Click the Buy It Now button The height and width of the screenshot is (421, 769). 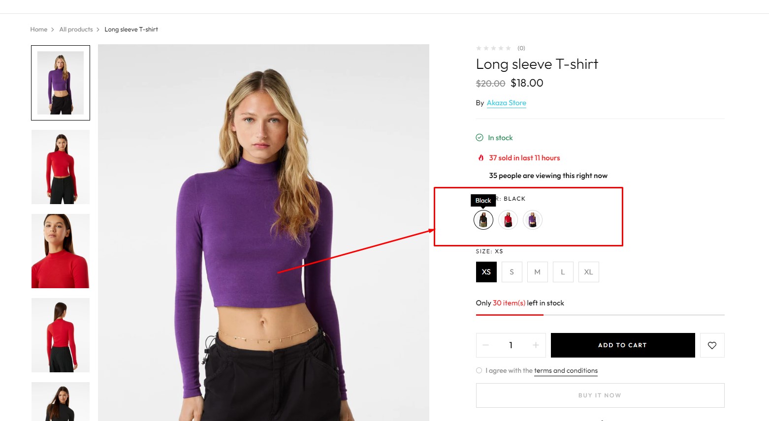pyautogui.click(x=600, y=395)
